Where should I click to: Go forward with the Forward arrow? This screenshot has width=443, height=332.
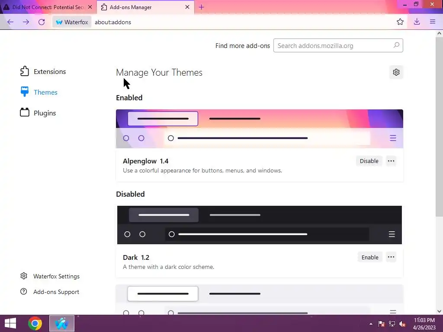pos(26,22)
